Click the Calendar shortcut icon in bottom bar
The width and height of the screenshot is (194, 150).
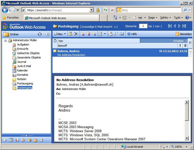[x=11, y=140]
